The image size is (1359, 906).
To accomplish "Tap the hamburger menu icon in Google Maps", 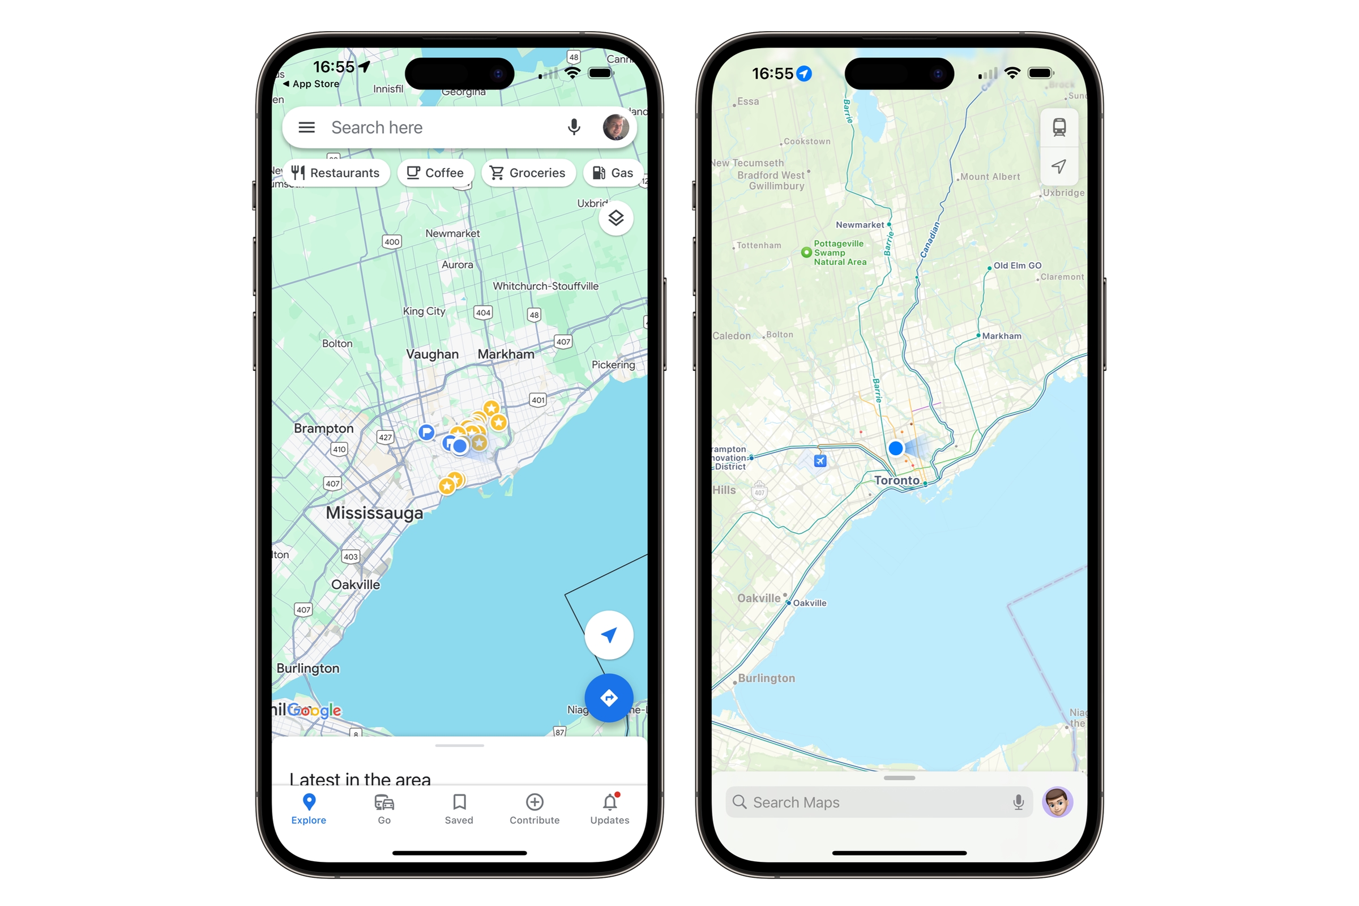I will pyautogui.click(x=305, y=127).
